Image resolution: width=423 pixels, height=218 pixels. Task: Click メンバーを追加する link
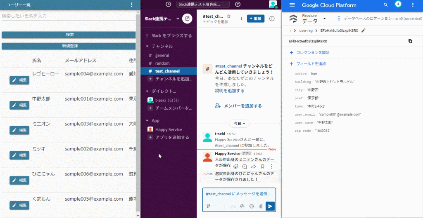pyautogui.click(x=238, y=106)
